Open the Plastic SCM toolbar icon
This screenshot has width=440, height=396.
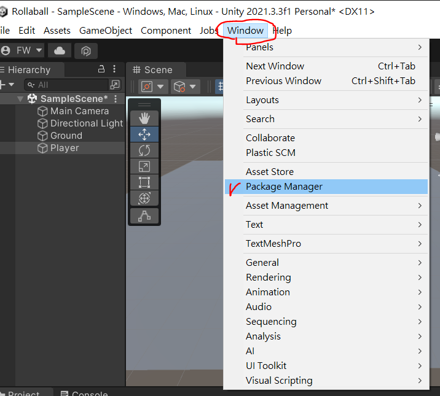coord(86,51)
